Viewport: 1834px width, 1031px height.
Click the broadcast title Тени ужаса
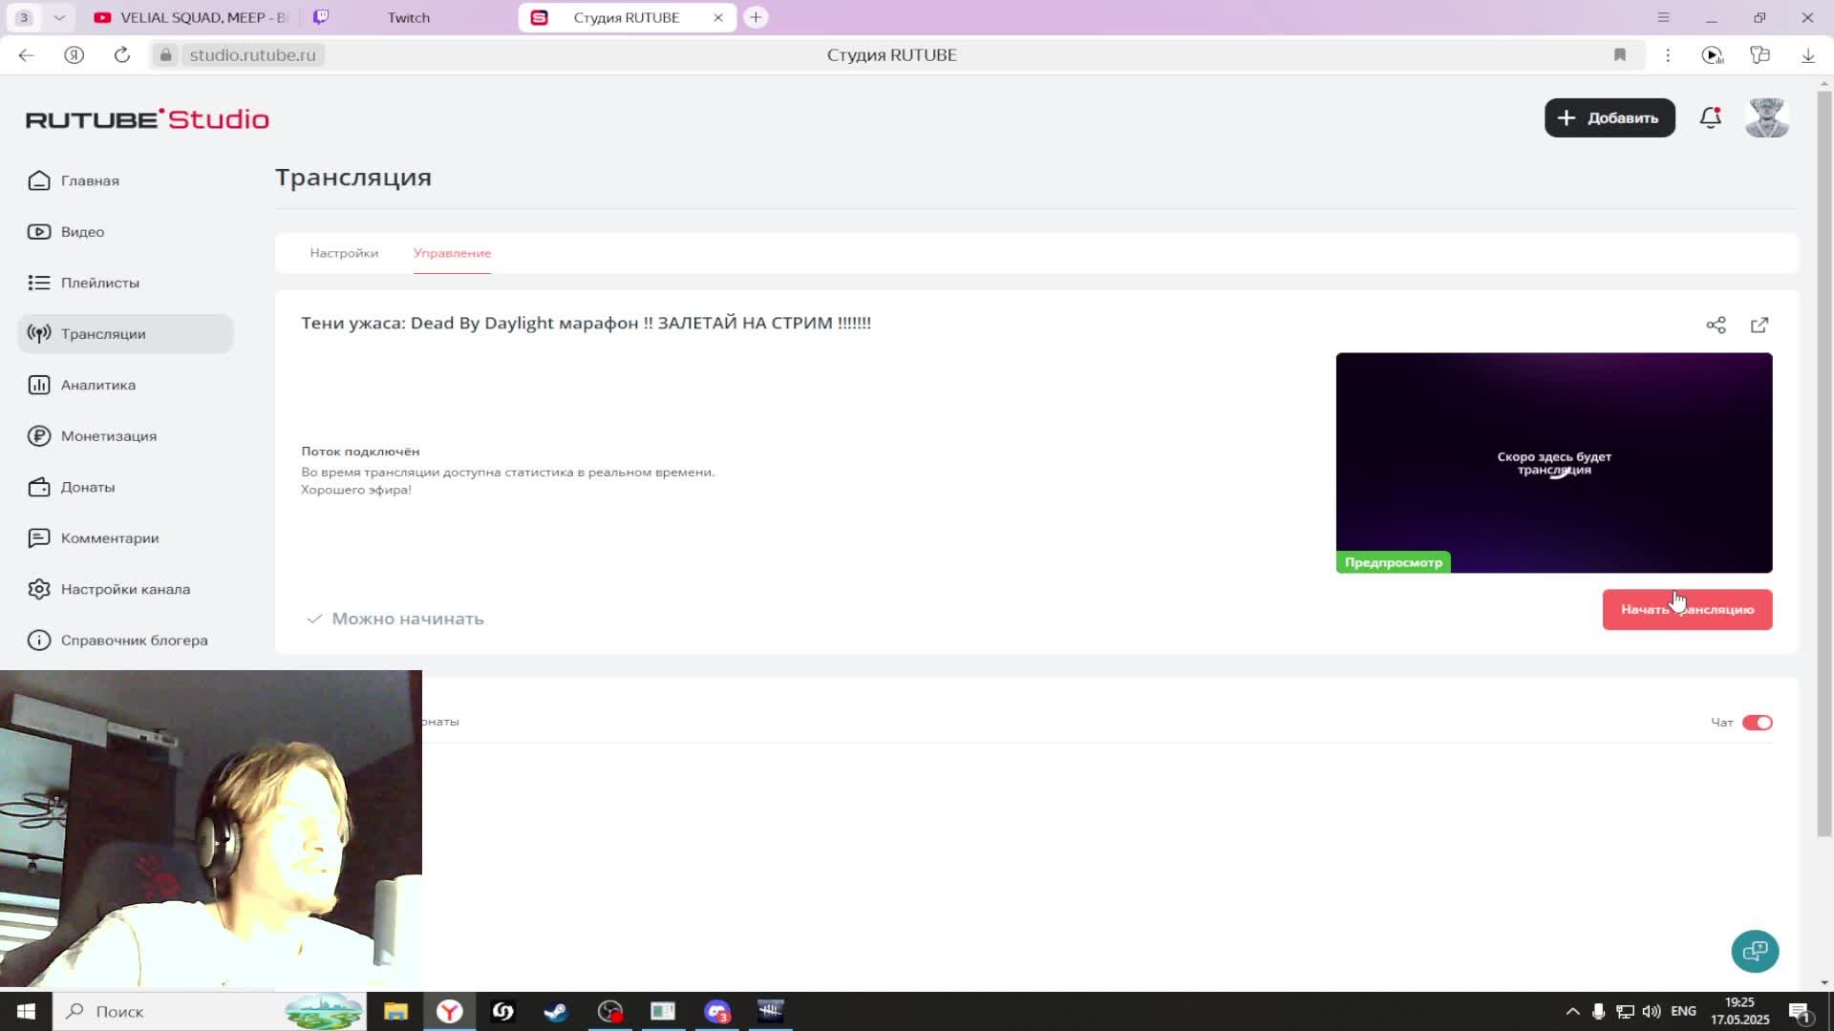click(x=586, y=324)
